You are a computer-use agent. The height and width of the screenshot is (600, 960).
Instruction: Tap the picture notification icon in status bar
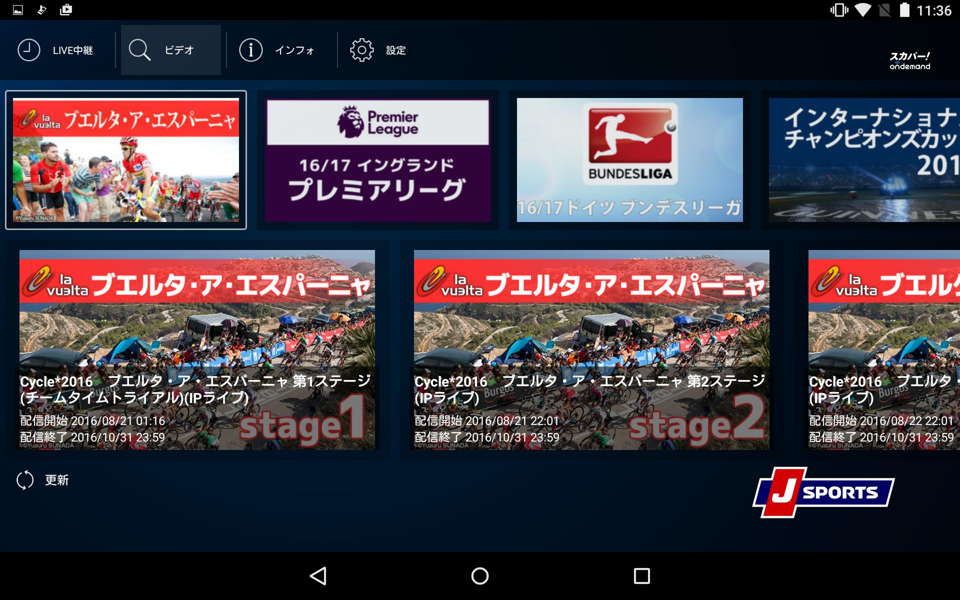(x=17, y=10)
